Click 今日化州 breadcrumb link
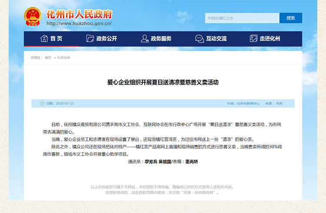326x213 pixels. 63,57
